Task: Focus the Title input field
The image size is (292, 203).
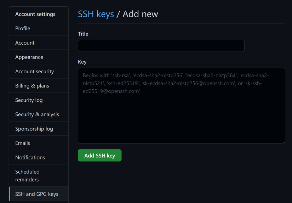Action: [x=161, y=46]
